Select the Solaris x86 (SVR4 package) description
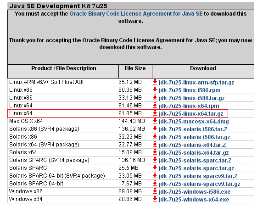 coord(44,129)
